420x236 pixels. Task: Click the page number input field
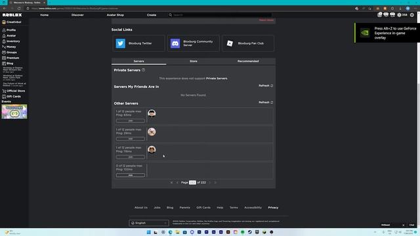click(192, 182)
